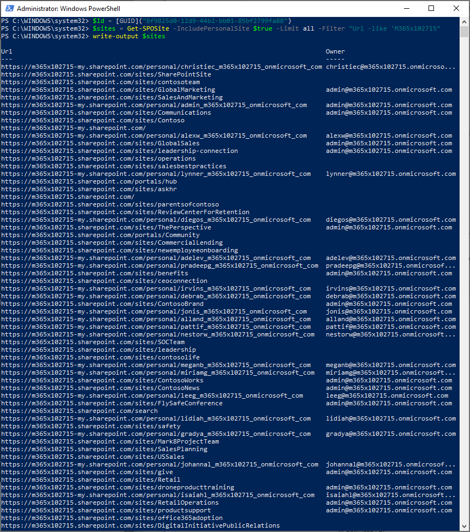
Task: Select the portals/Community URL
Action: pyautogui.click(x=100, y=235)
